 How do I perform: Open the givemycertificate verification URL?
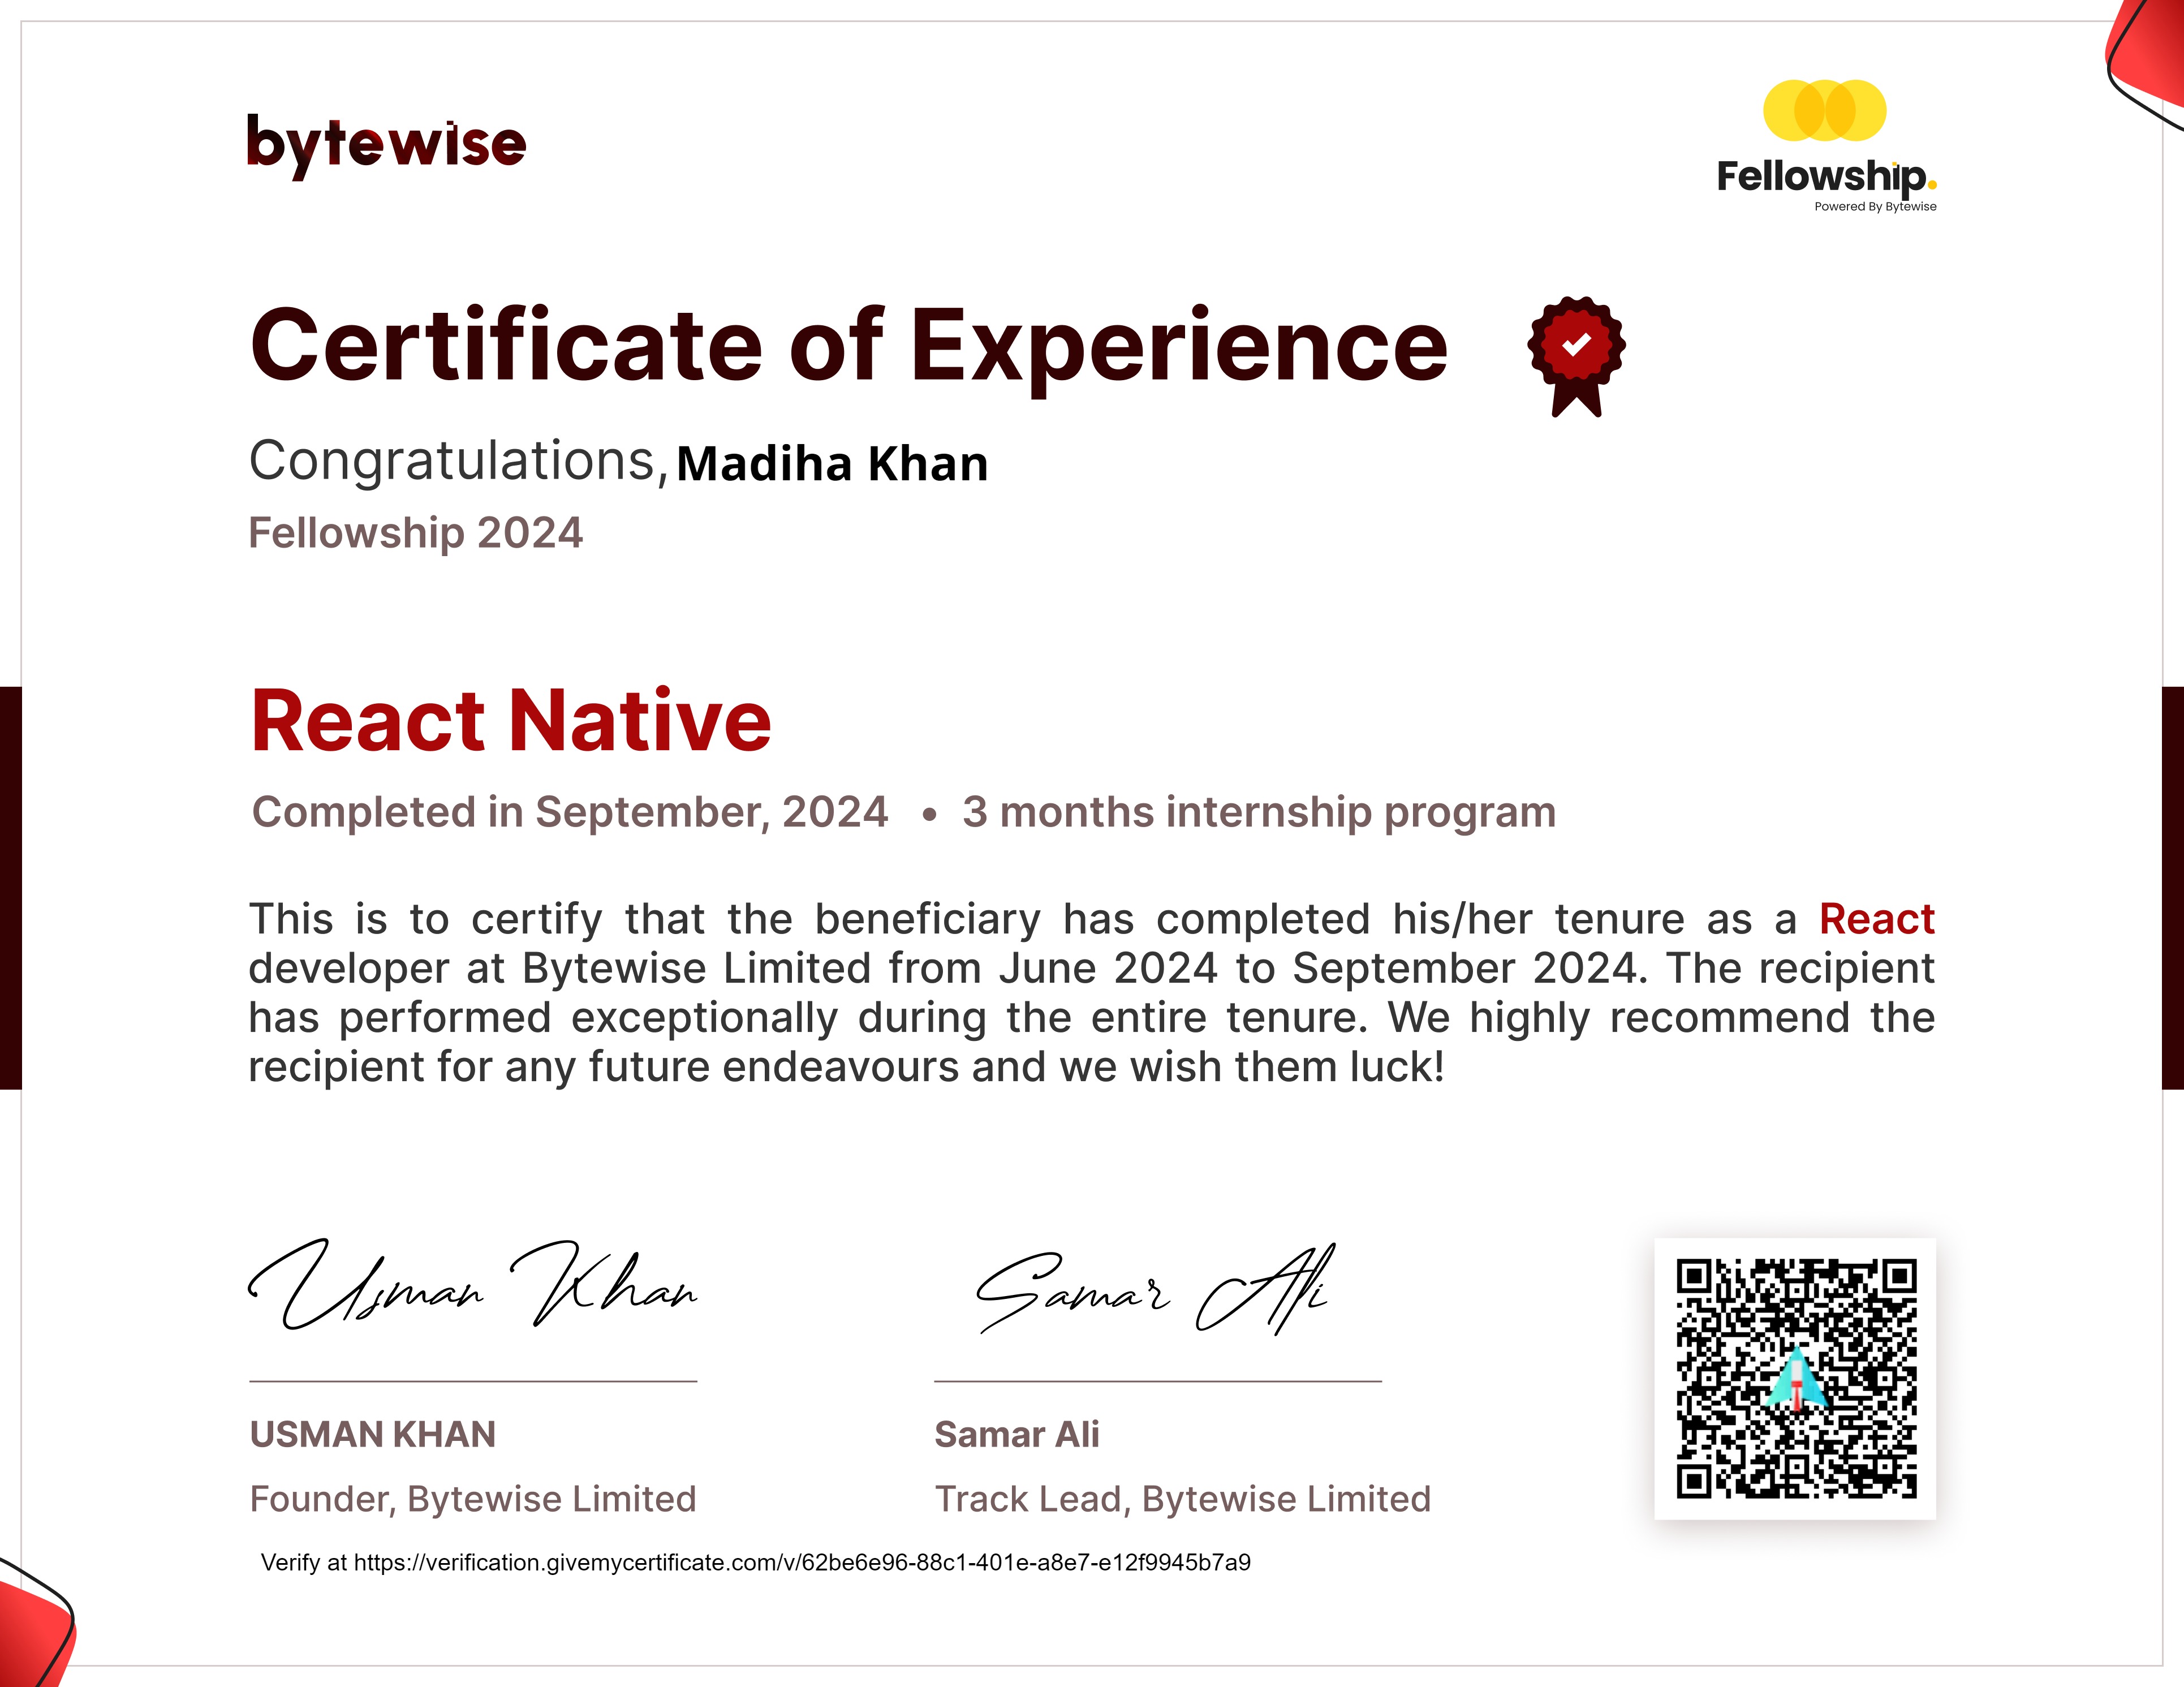[802, 1562]
